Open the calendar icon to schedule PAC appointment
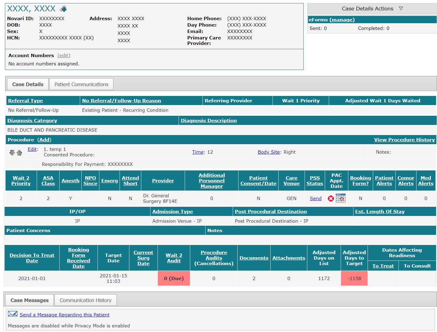437x332 pixels. 341,198
